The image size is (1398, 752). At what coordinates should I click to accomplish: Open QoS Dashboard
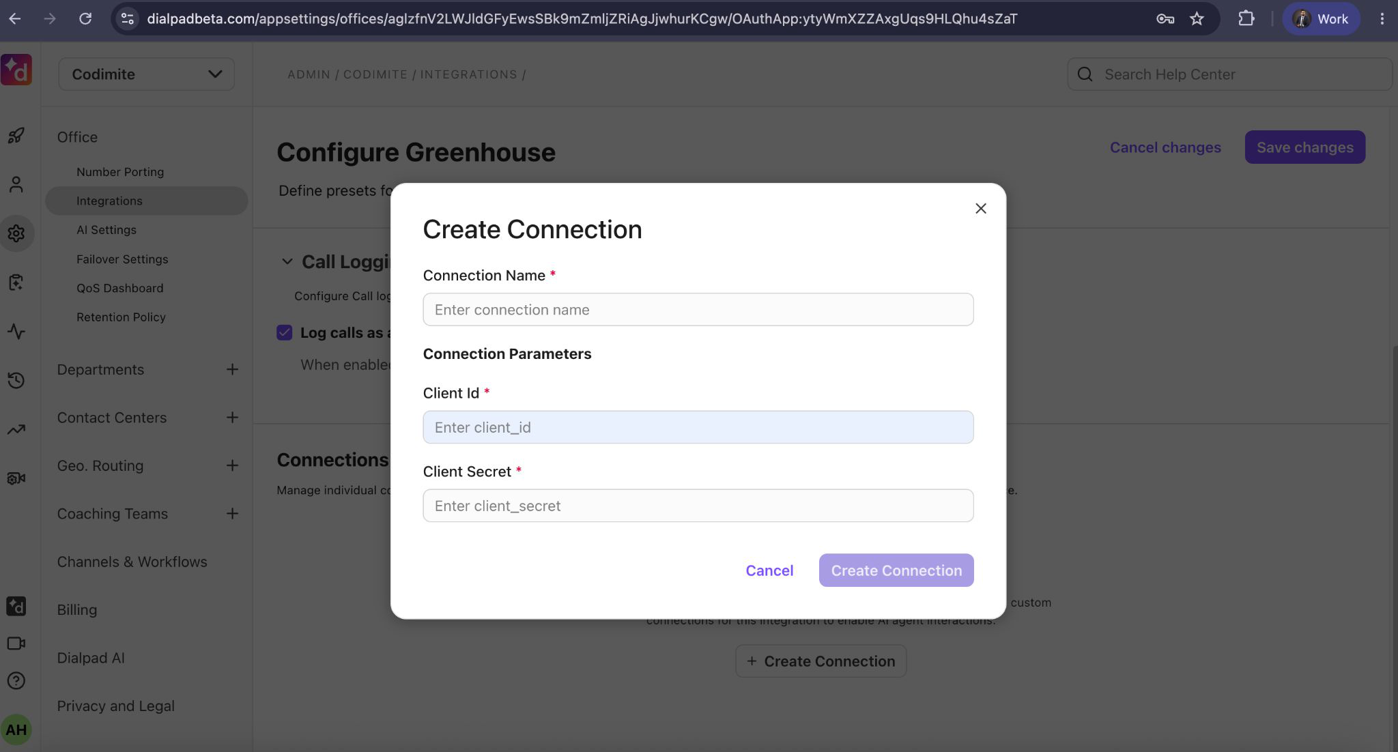(x=120, y=288)
